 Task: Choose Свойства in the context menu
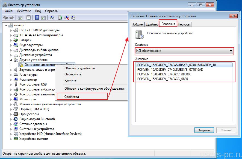(x=72, y=97)
